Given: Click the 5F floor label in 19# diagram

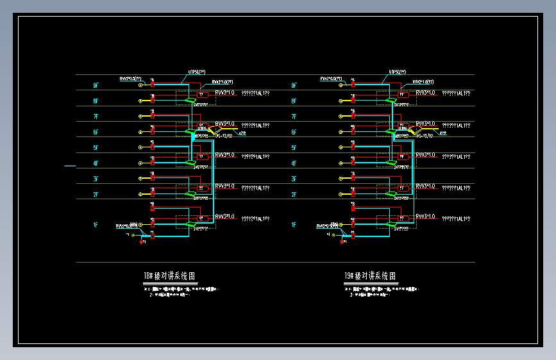Looking at the screenshot, I should point(294,148).
